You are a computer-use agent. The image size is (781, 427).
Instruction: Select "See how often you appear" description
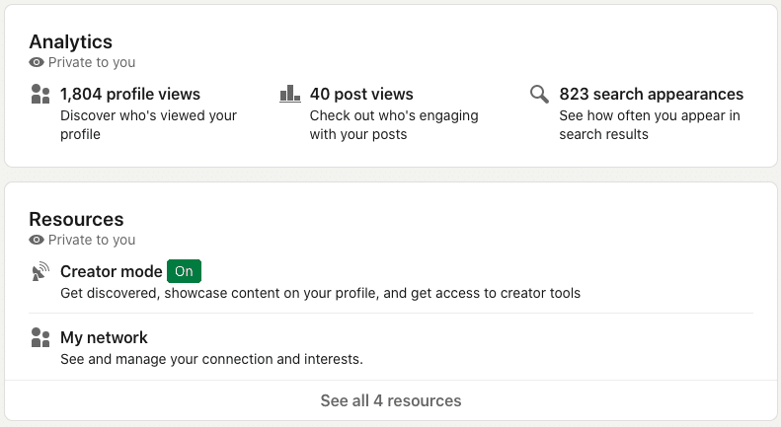(650, 125)
